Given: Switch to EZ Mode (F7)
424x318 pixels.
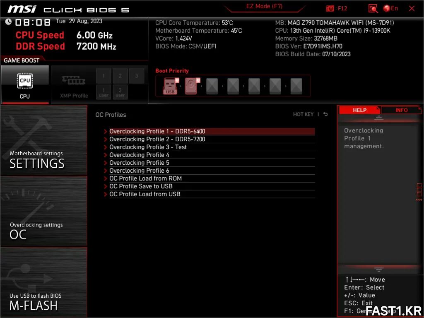Looking at the screenshot, I should coord(264,6).
